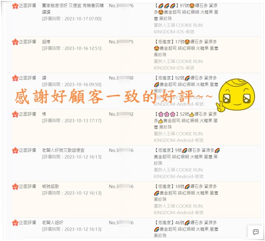Open the 97號 鑽石多 product listing link
The height and width of the screenshot is (241, 265).
tap(186, 12)
